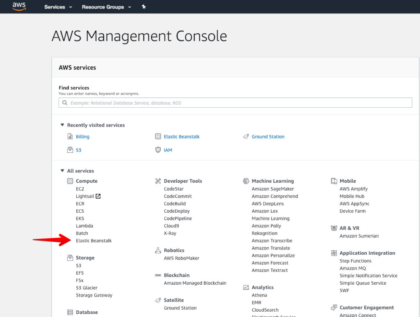This screenshot has width=420, height=317.
Task: Click the pin shortcut icon
Action: click(144, 7)
